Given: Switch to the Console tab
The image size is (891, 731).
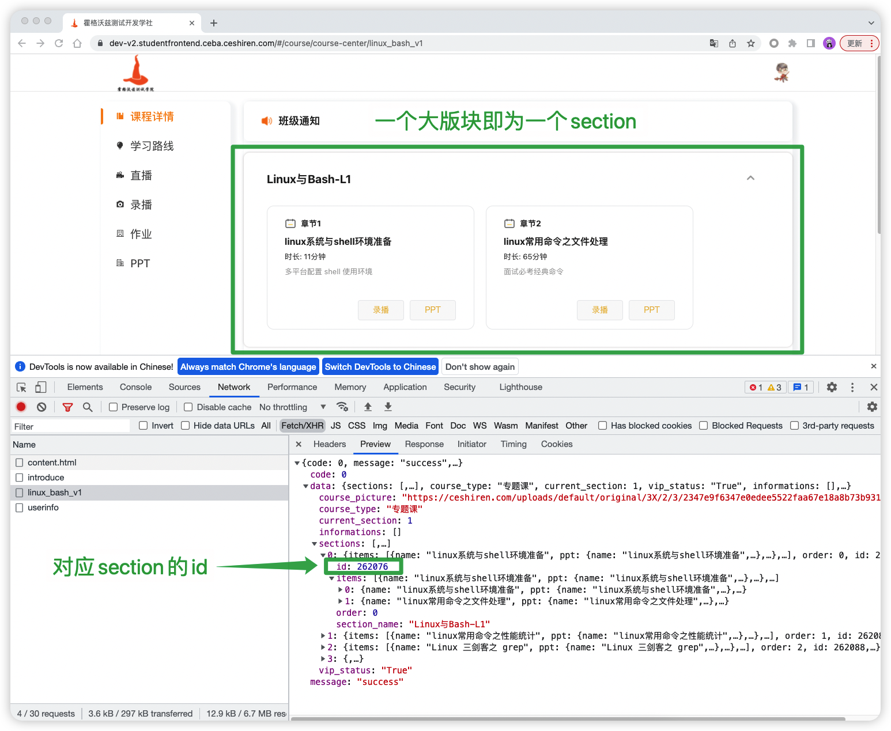Looking at the screenshot, I should 135,387.
